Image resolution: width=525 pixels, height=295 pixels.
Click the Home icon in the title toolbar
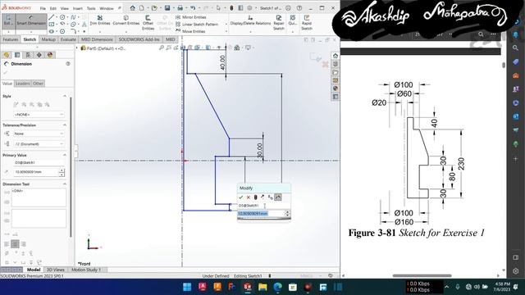click(133, 7)
